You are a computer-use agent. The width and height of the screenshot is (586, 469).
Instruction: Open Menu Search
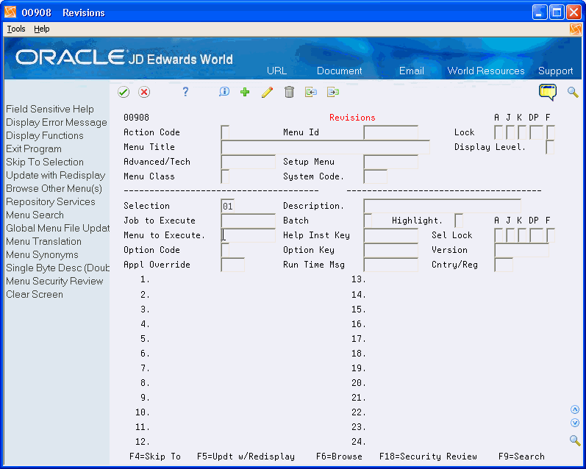pos(35,215)
